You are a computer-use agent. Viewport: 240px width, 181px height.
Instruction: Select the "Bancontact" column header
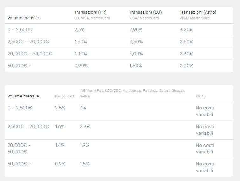[x=64, y=96]
